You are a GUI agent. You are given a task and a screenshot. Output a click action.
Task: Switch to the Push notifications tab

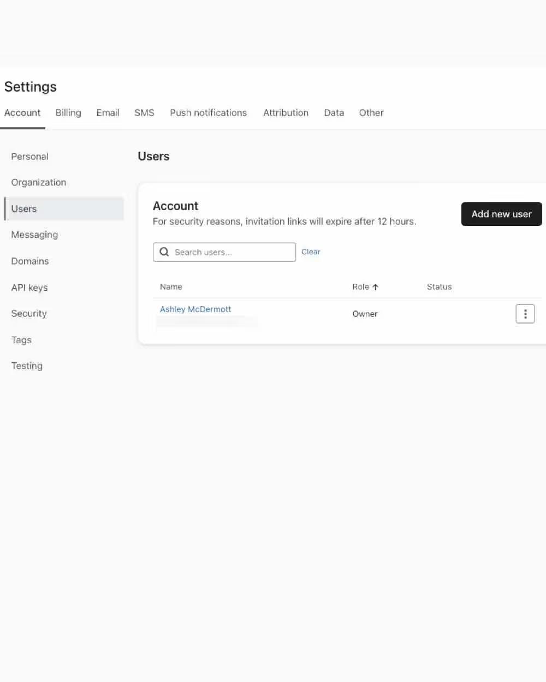[x=208, y=113]
